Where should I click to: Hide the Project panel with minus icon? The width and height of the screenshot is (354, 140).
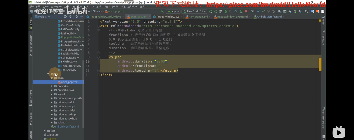coord(82,17)
